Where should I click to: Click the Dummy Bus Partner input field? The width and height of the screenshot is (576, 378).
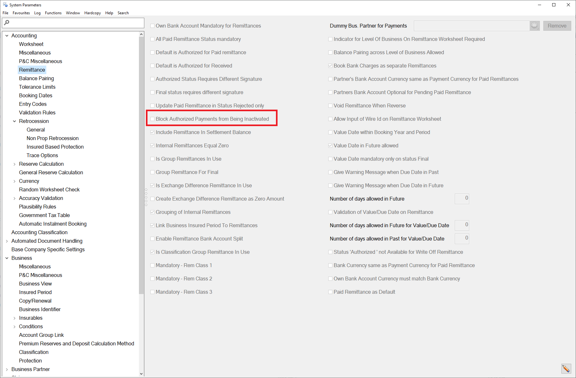(x=472, y=26)
